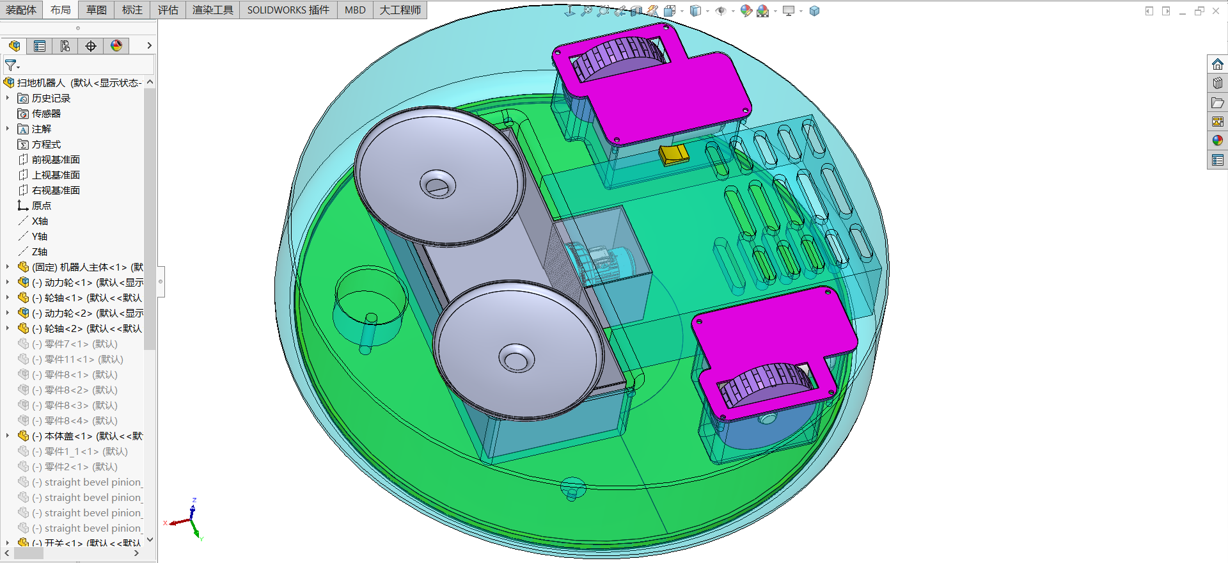
Task: Select the 原点 origin item
Action: (35, 205)
